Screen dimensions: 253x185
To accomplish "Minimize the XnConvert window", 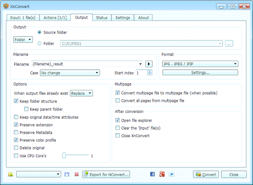I will point(221,6).
